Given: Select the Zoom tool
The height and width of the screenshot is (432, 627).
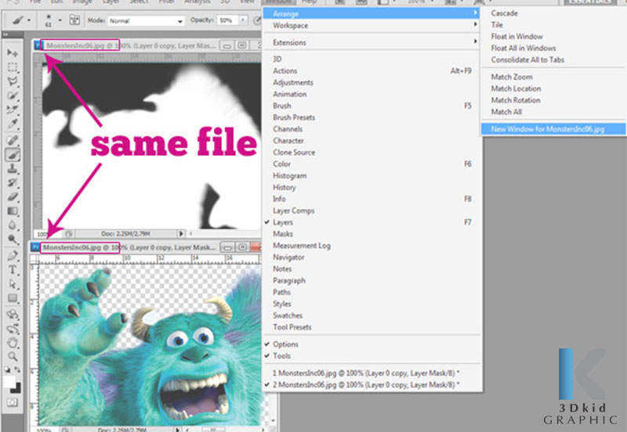Looking at the screenshot, I should [13, 357].
